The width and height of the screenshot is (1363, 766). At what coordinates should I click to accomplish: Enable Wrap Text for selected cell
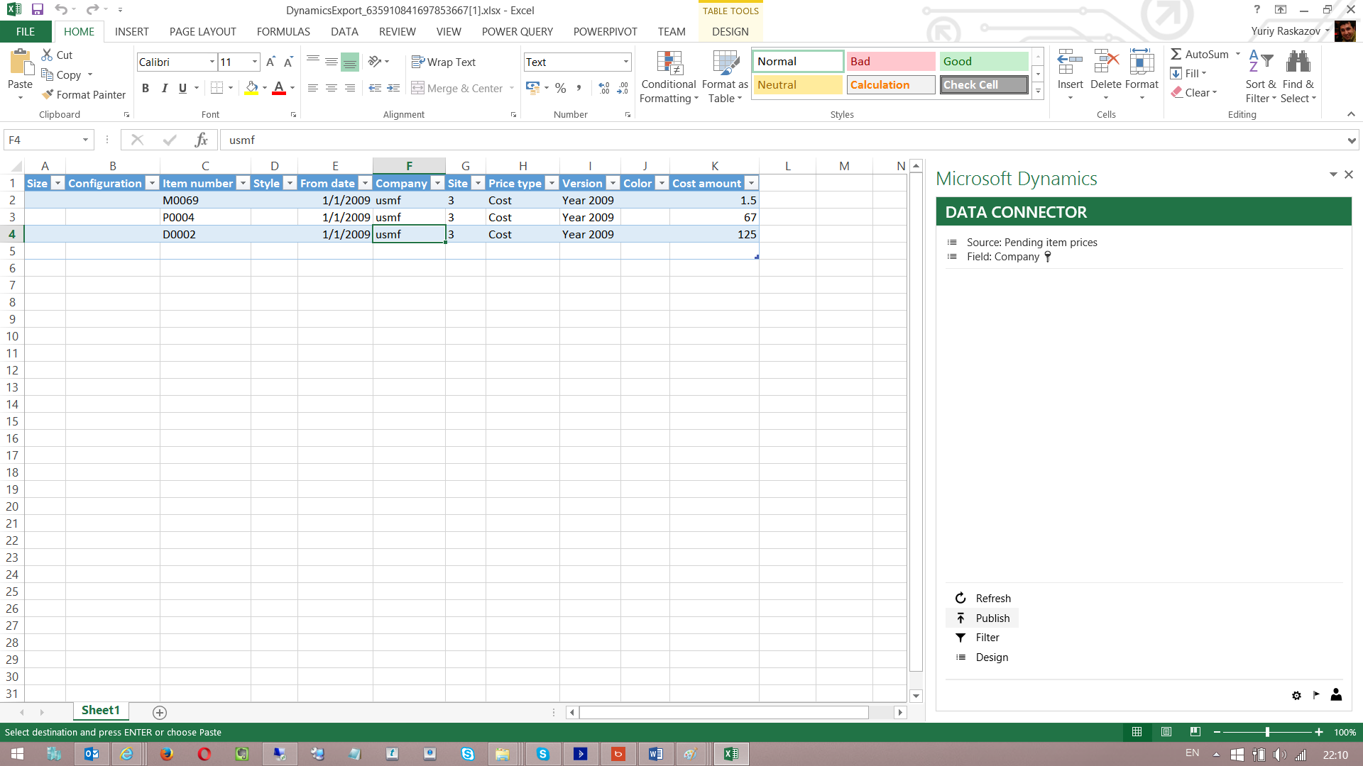[x=444, y=62]
